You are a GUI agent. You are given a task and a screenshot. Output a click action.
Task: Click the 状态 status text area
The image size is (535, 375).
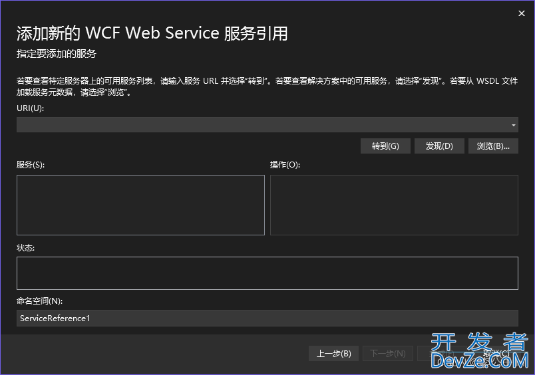pyautogui.click(x=267, y=273)
